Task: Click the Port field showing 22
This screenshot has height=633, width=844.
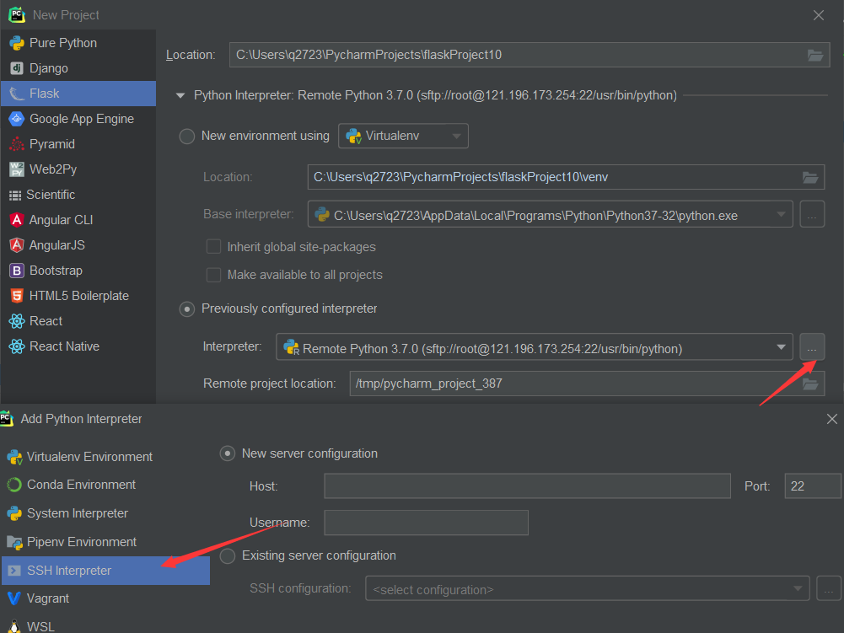Action: [813, 486]
